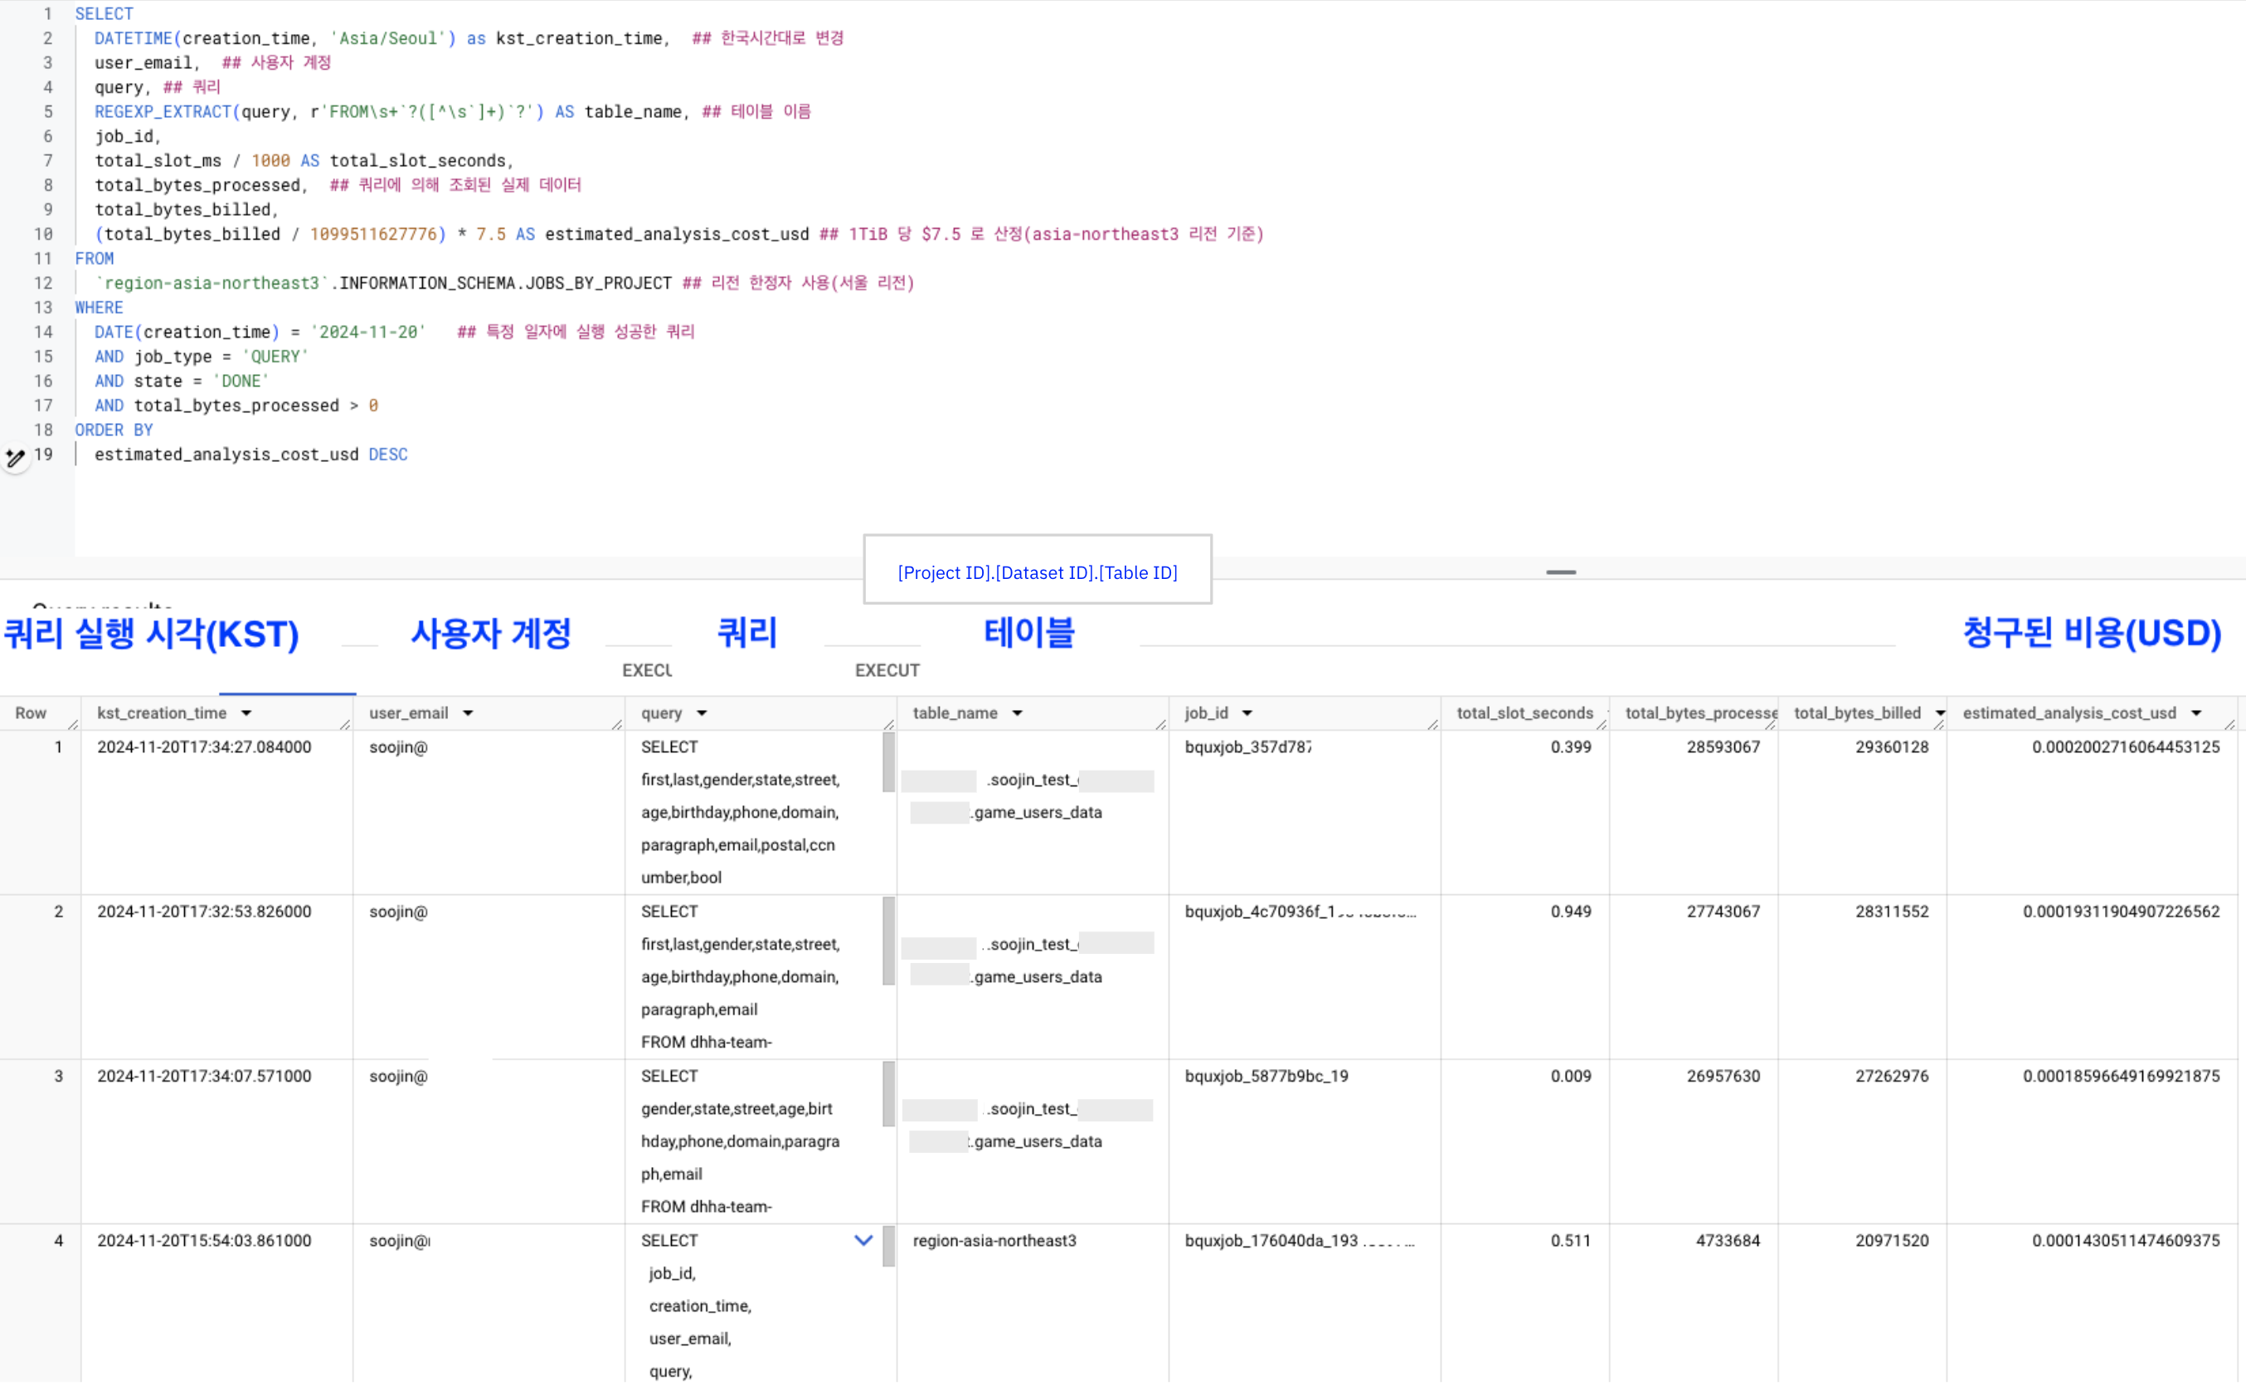Select the first partially visible EXECU tab
This screenshot has width=2246, height=1386.
pos(647,670)
